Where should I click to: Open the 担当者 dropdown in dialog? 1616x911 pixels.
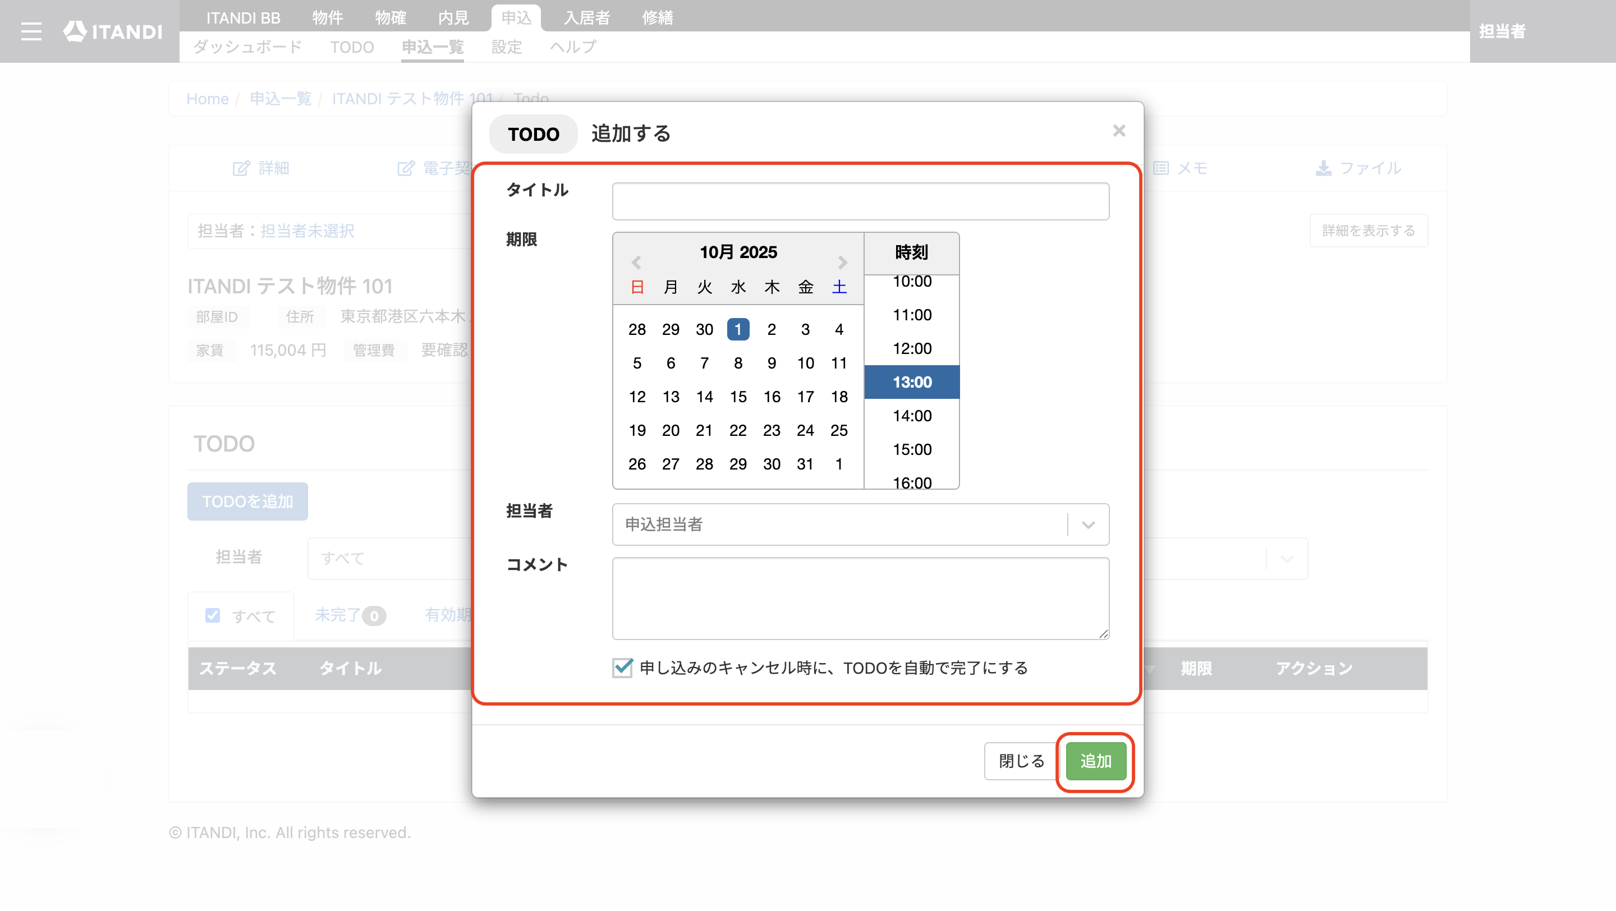pyautogui.click(x=860, y=524)
